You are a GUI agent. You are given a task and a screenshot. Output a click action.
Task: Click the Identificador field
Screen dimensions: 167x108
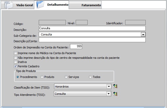coord(135,22)
